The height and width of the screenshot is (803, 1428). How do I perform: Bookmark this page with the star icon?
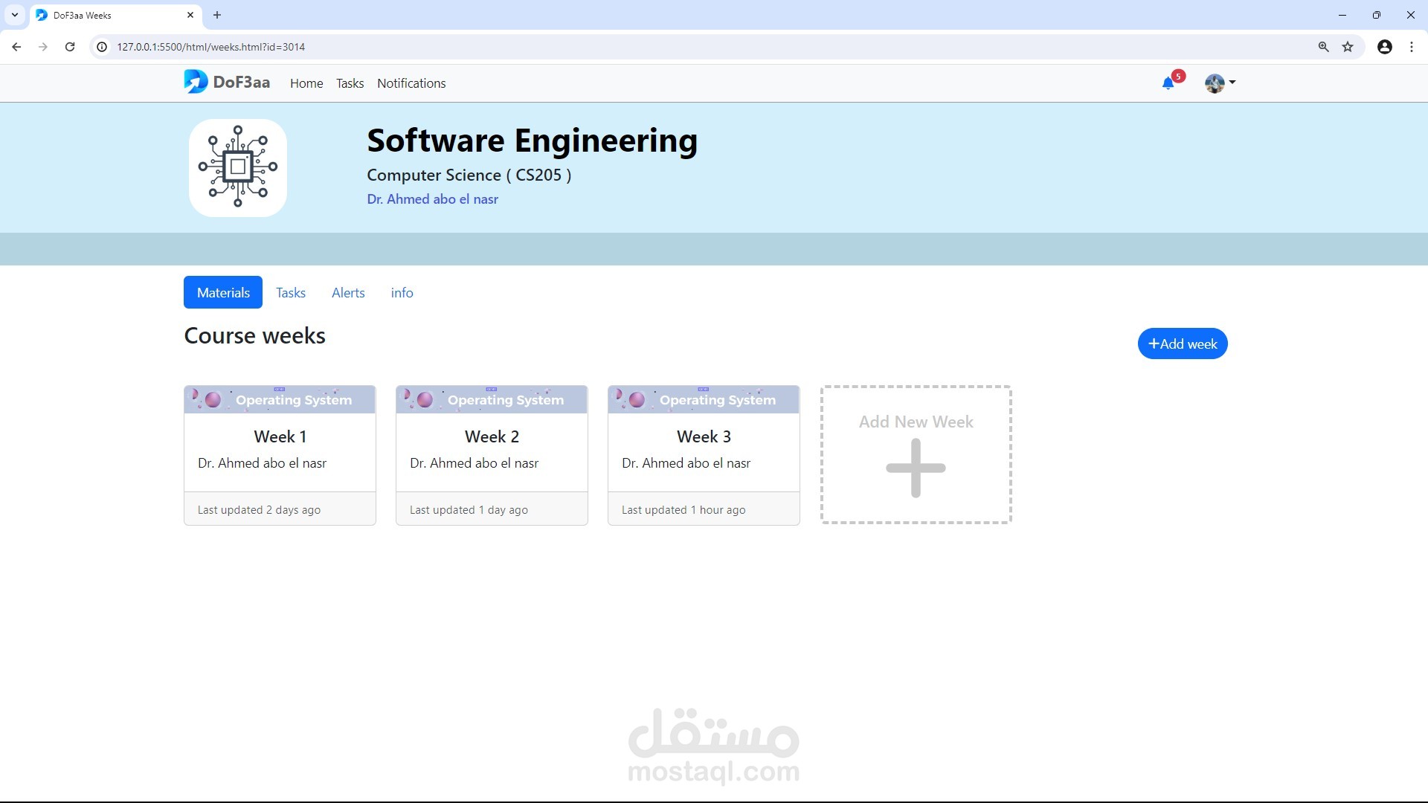[1348, 47]
